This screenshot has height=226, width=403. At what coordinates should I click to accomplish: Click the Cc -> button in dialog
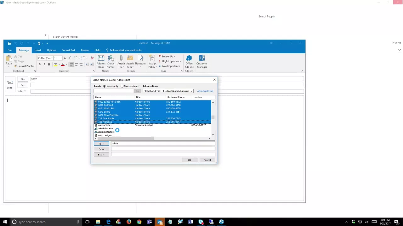101,149
